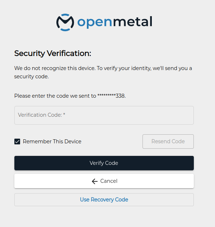Click the Verification Code placeholder text

(x=42, y=115)
